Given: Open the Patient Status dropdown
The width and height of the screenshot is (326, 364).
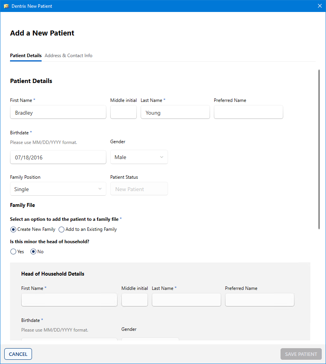Looking at the screenshot, I should tap(139, 189).
